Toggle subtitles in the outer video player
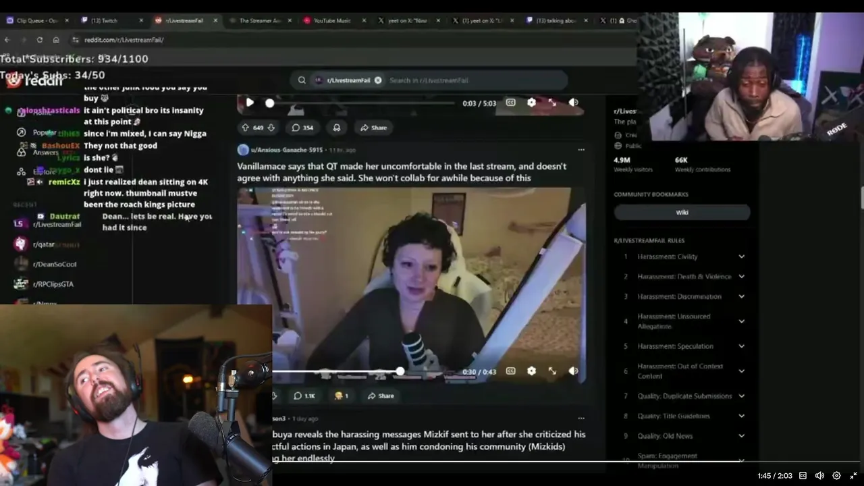864x486 pixels. click(803, 476)
